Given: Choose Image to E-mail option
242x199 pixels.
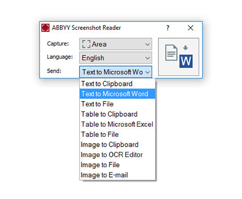Looking at the screenshot, I should tap(118, 175).
